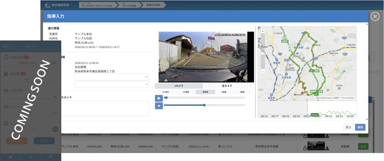Click the green 0 km/h speed badge

pyautogui.click(x=315, y=115)
